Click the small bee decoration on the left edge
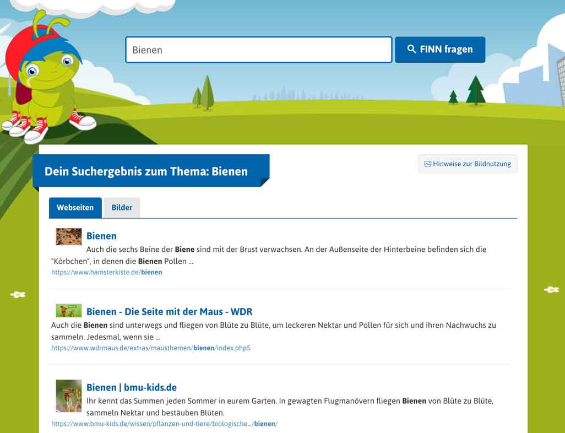 coord(17,295)
